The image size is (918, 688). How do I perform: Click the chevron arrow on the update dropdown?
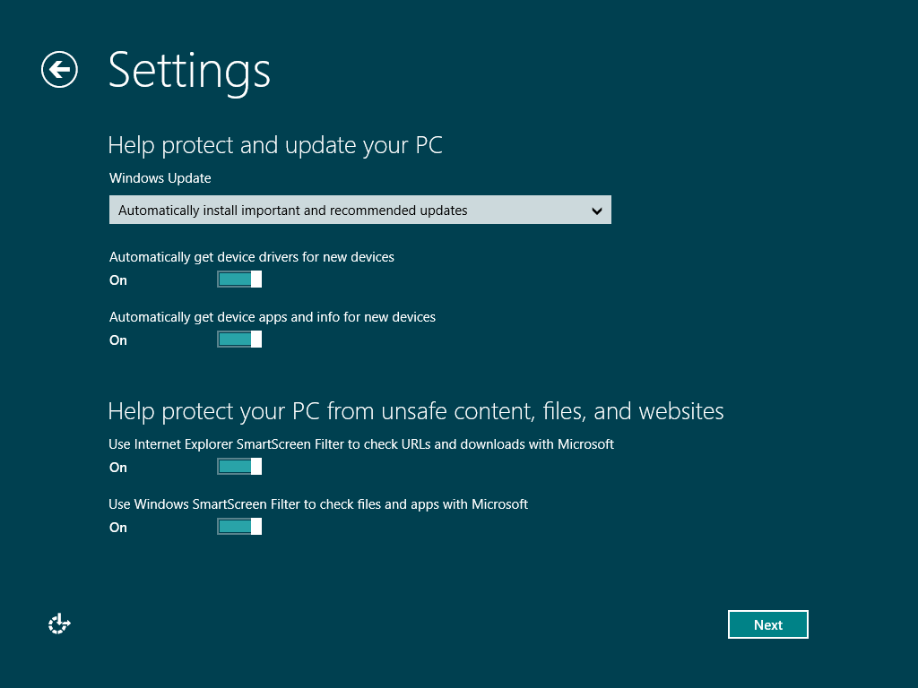point(597,211)
